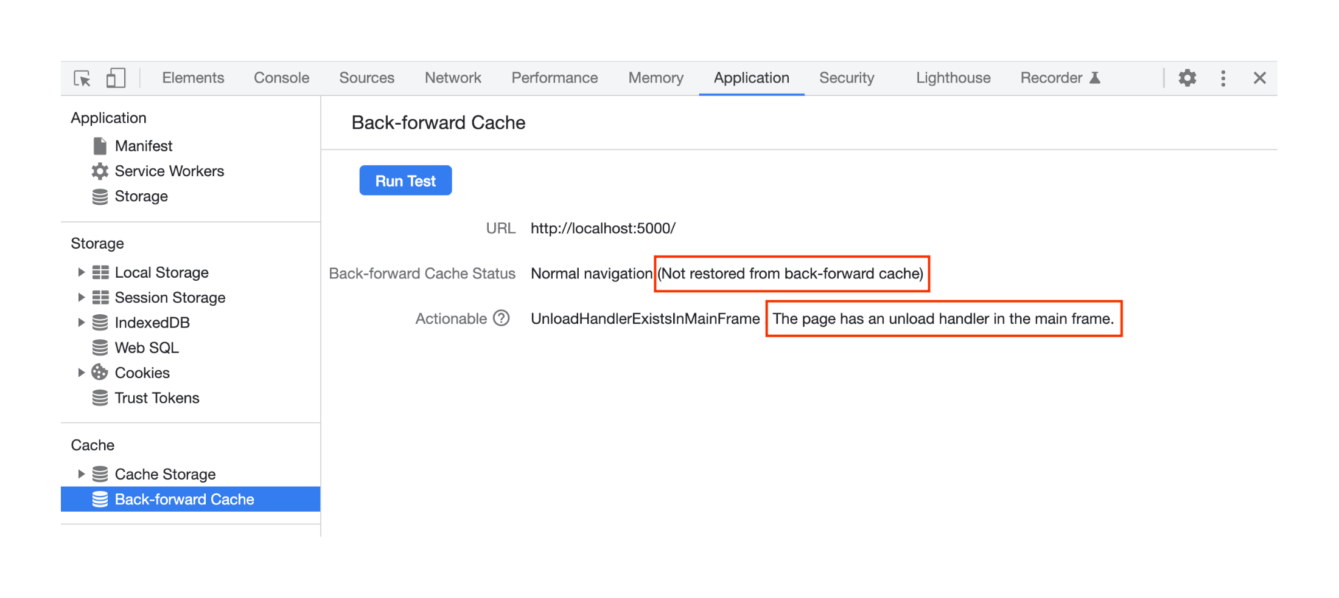Screen dimensions: 1339x598
Task: Switch to the Network tab
Action: pos(453,78)
